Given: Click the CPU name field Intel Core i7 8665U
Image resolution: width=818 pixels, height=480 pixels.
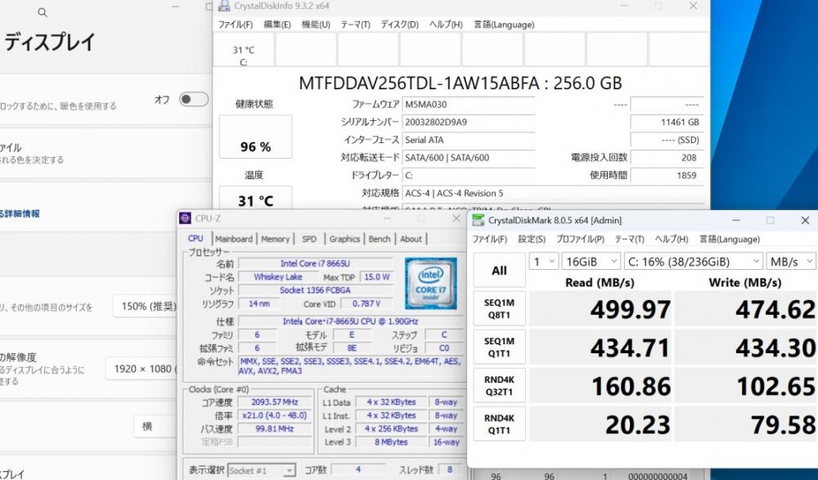Looking at the screenshot, I should [x=315, y=263].
